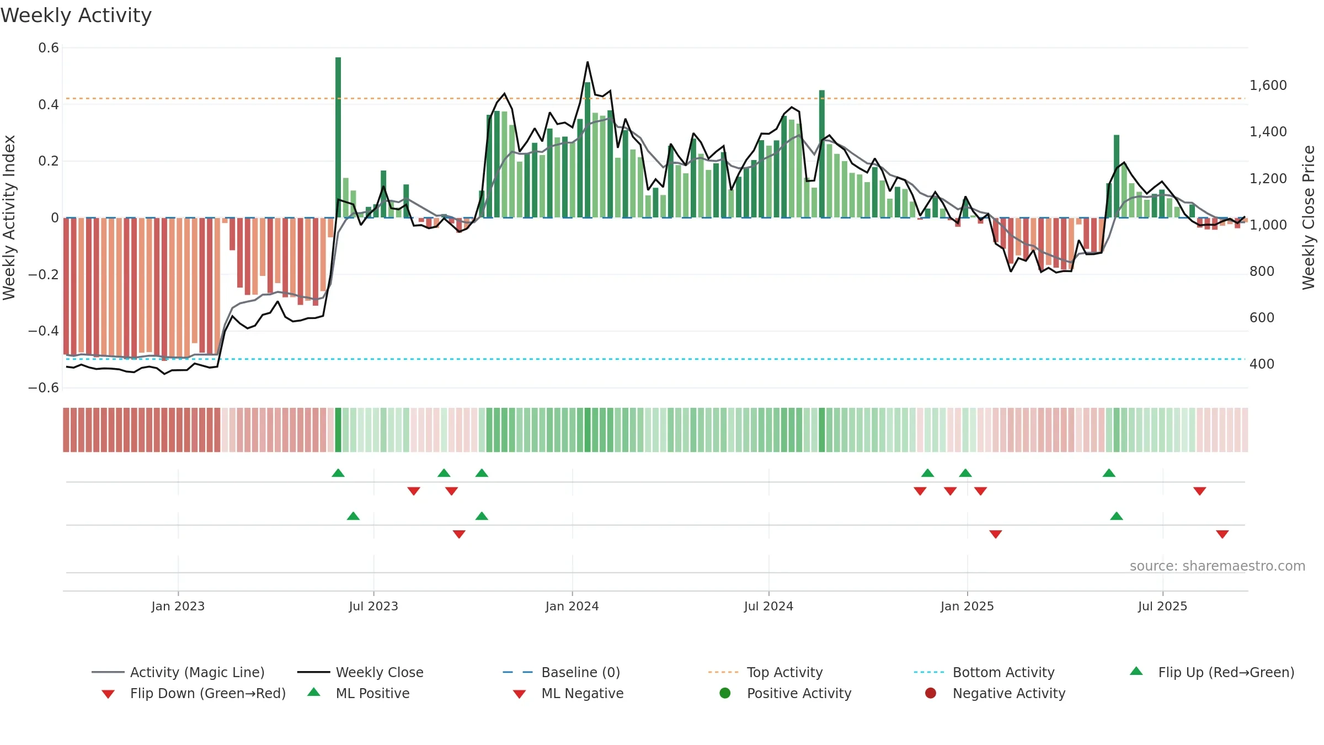Click the Jan 2025 axis label
The height and width of the screenshot is (745, 1324).
pos(967,606)
